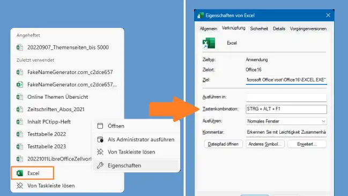The width and height of the screenshot is (348, 196).
Task: Click icon beside Online Themen Übersicht
Action: click(x=19, y=97)
